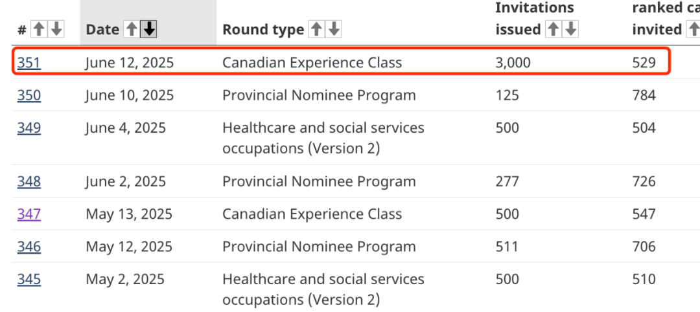Click June 12, 2025 date cell
The image size is (700, 312).
(x=130, y=63)
